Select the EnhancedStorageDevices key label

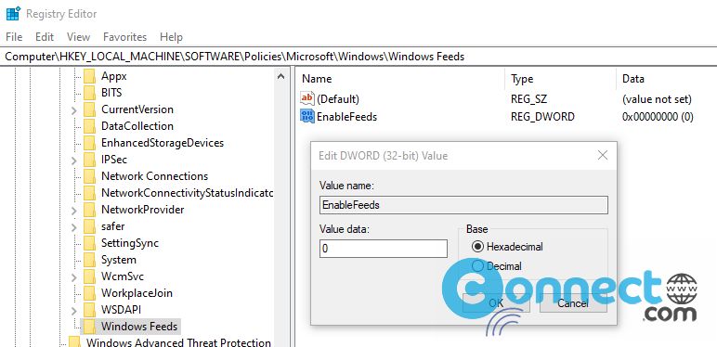click(163, 143)
